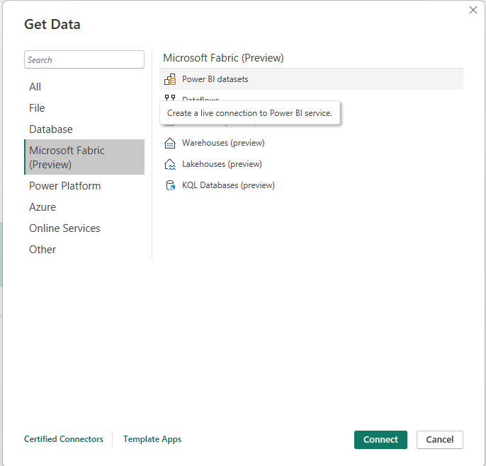Viewport: 486px width, 466px height.
Task: Show the All connectors category
Action: pyautogui.click(x=35, y=87)
